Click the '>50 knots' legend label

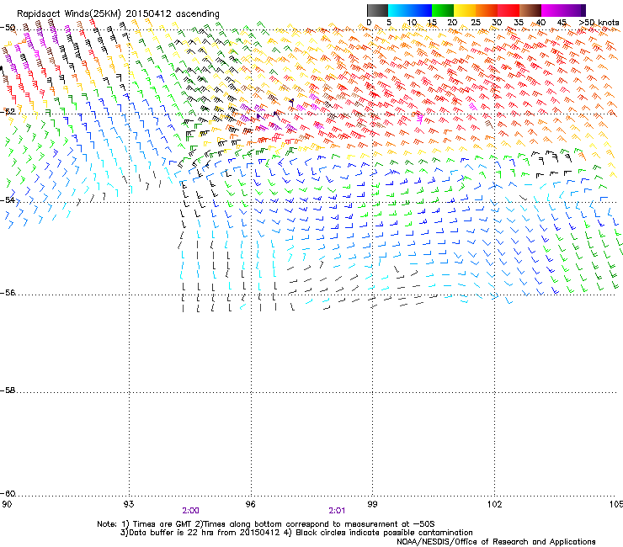(599, 23)
